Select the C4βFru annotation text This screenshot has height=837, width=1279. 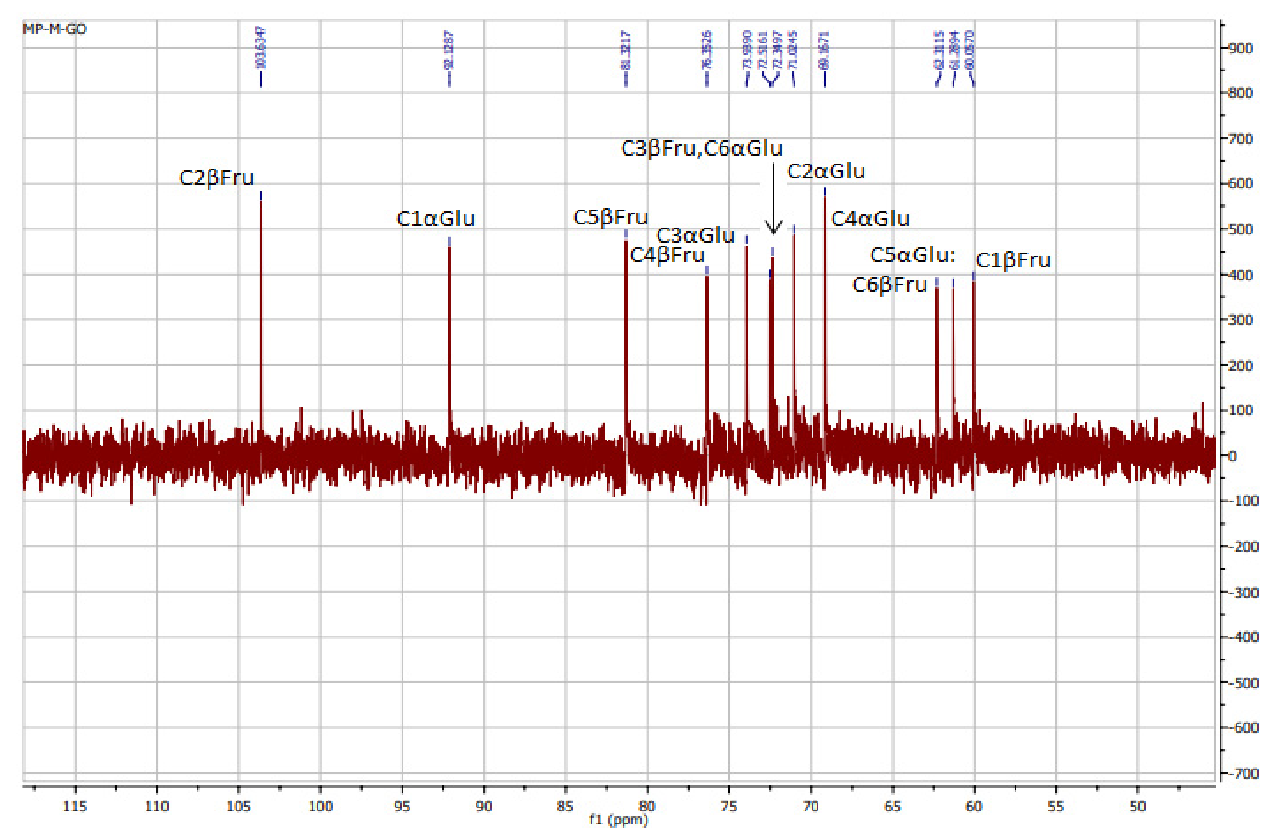[x=666, y=255]
